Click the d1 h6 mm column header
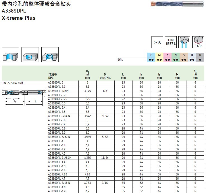 195,75
